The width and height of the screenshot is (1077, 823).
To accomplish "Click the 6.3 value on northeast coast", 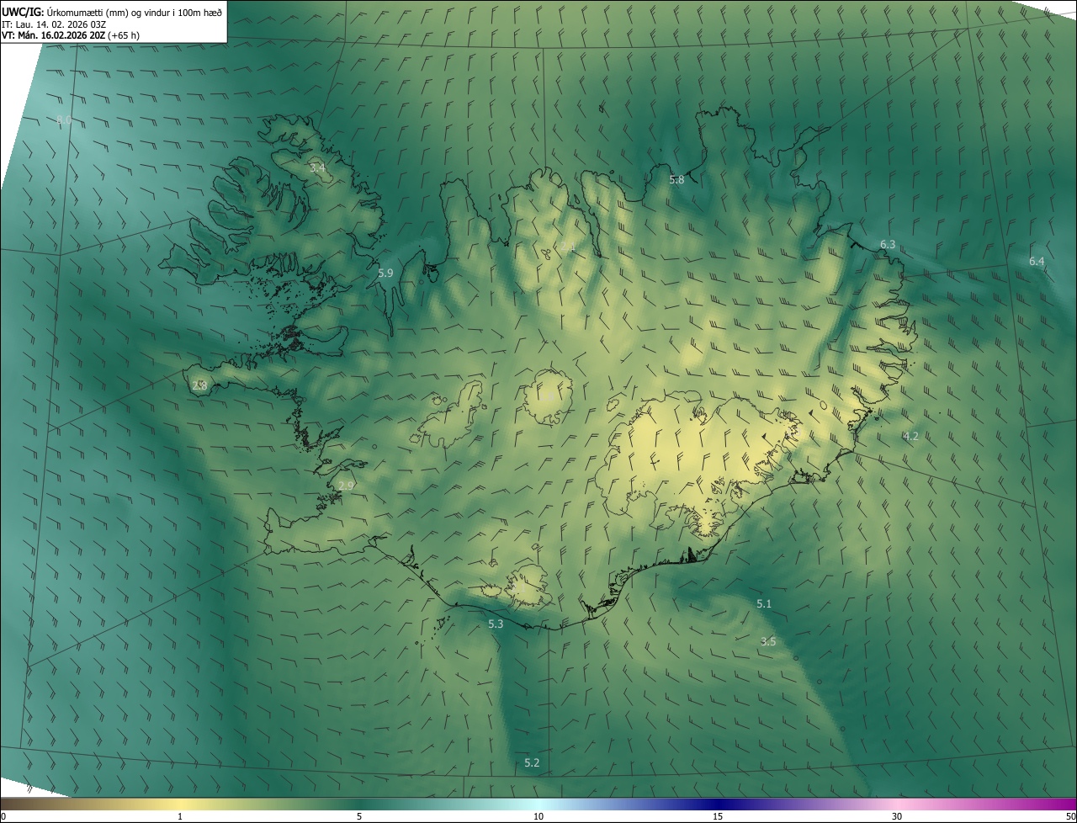I will tap(888, 245).
